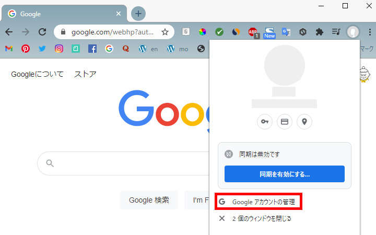Open saved passwords via the key icon
The height and width of the screenshot is (235, 376).
(x=265, y=122)
